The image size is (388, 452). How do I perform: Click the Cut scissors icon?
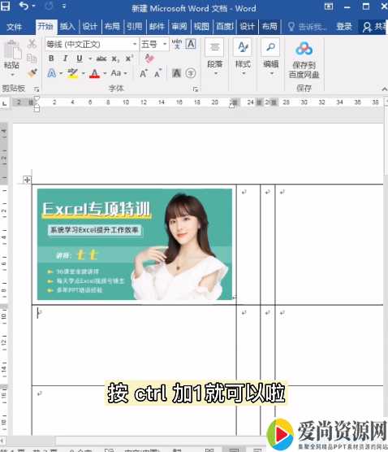pyautogui.click(x=32, y=44)
